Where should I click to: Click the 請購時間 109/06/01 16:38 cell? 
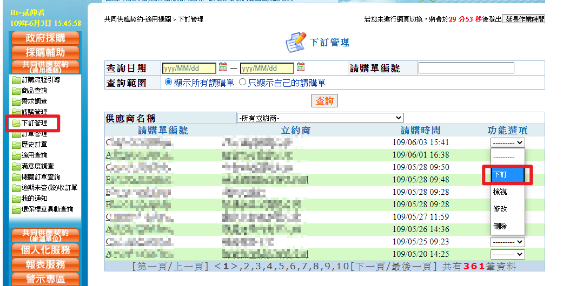tap(421, 155)
